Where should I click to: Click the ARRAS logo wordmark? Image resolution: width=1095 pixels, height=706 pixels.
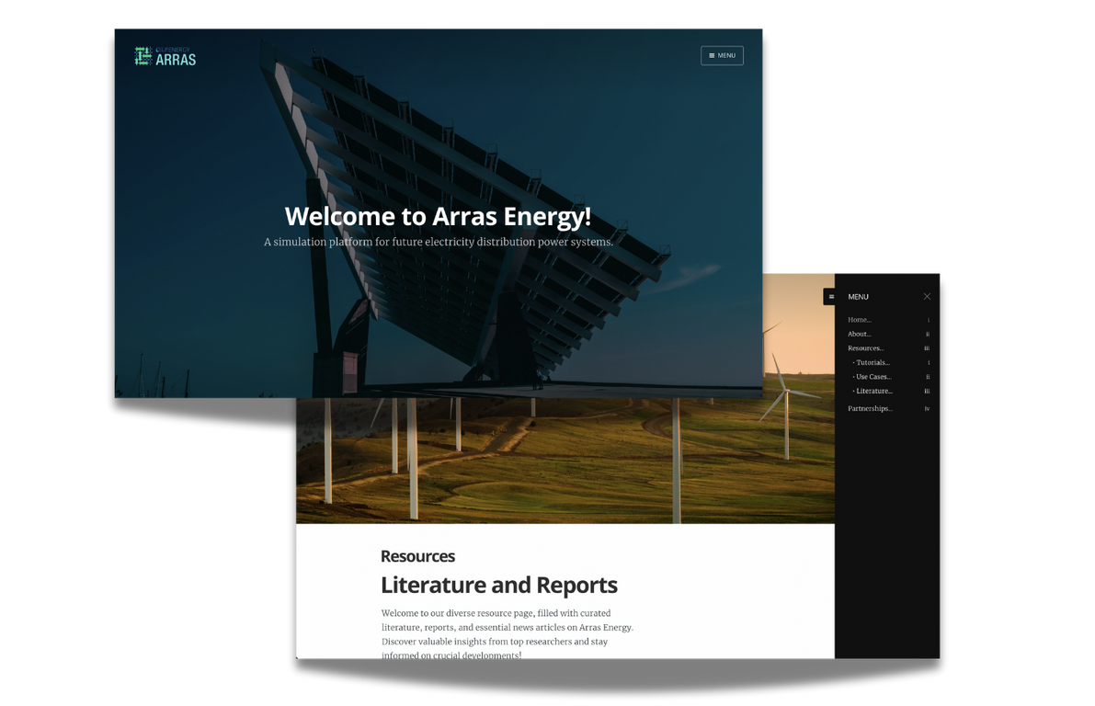point(176,60)
